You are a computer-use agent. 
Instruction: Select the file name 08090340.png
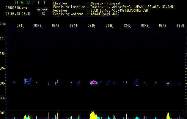(16, 8)
